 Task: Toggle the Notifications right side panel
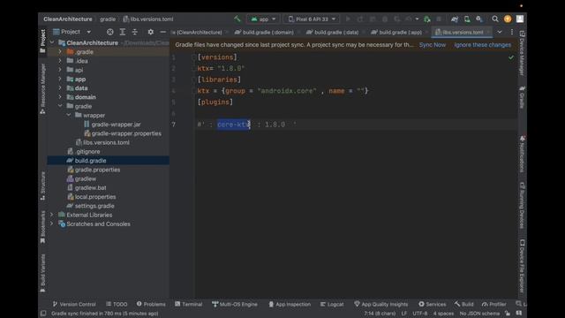point(522,155)
